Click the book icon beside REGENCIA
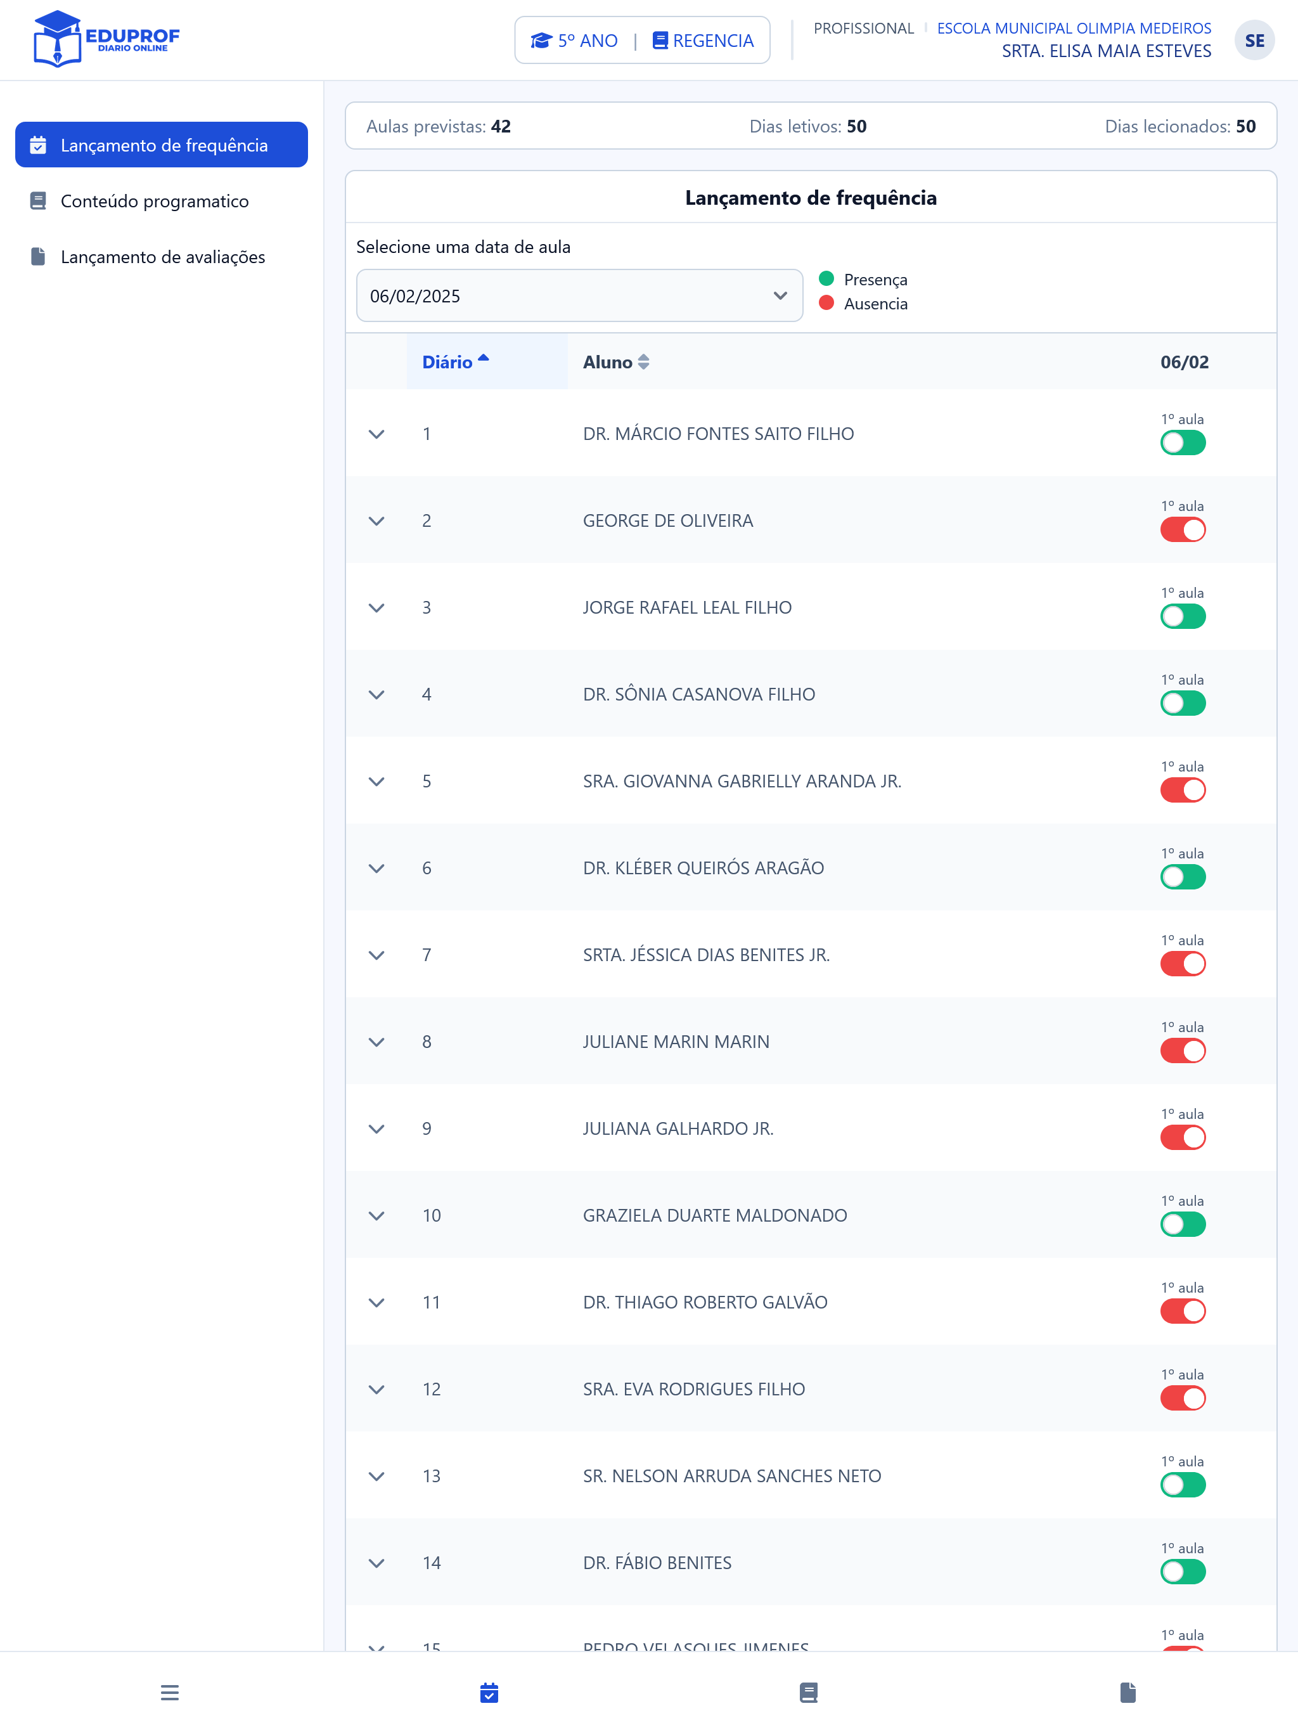1298x1732 pixels. click(660, 41)
